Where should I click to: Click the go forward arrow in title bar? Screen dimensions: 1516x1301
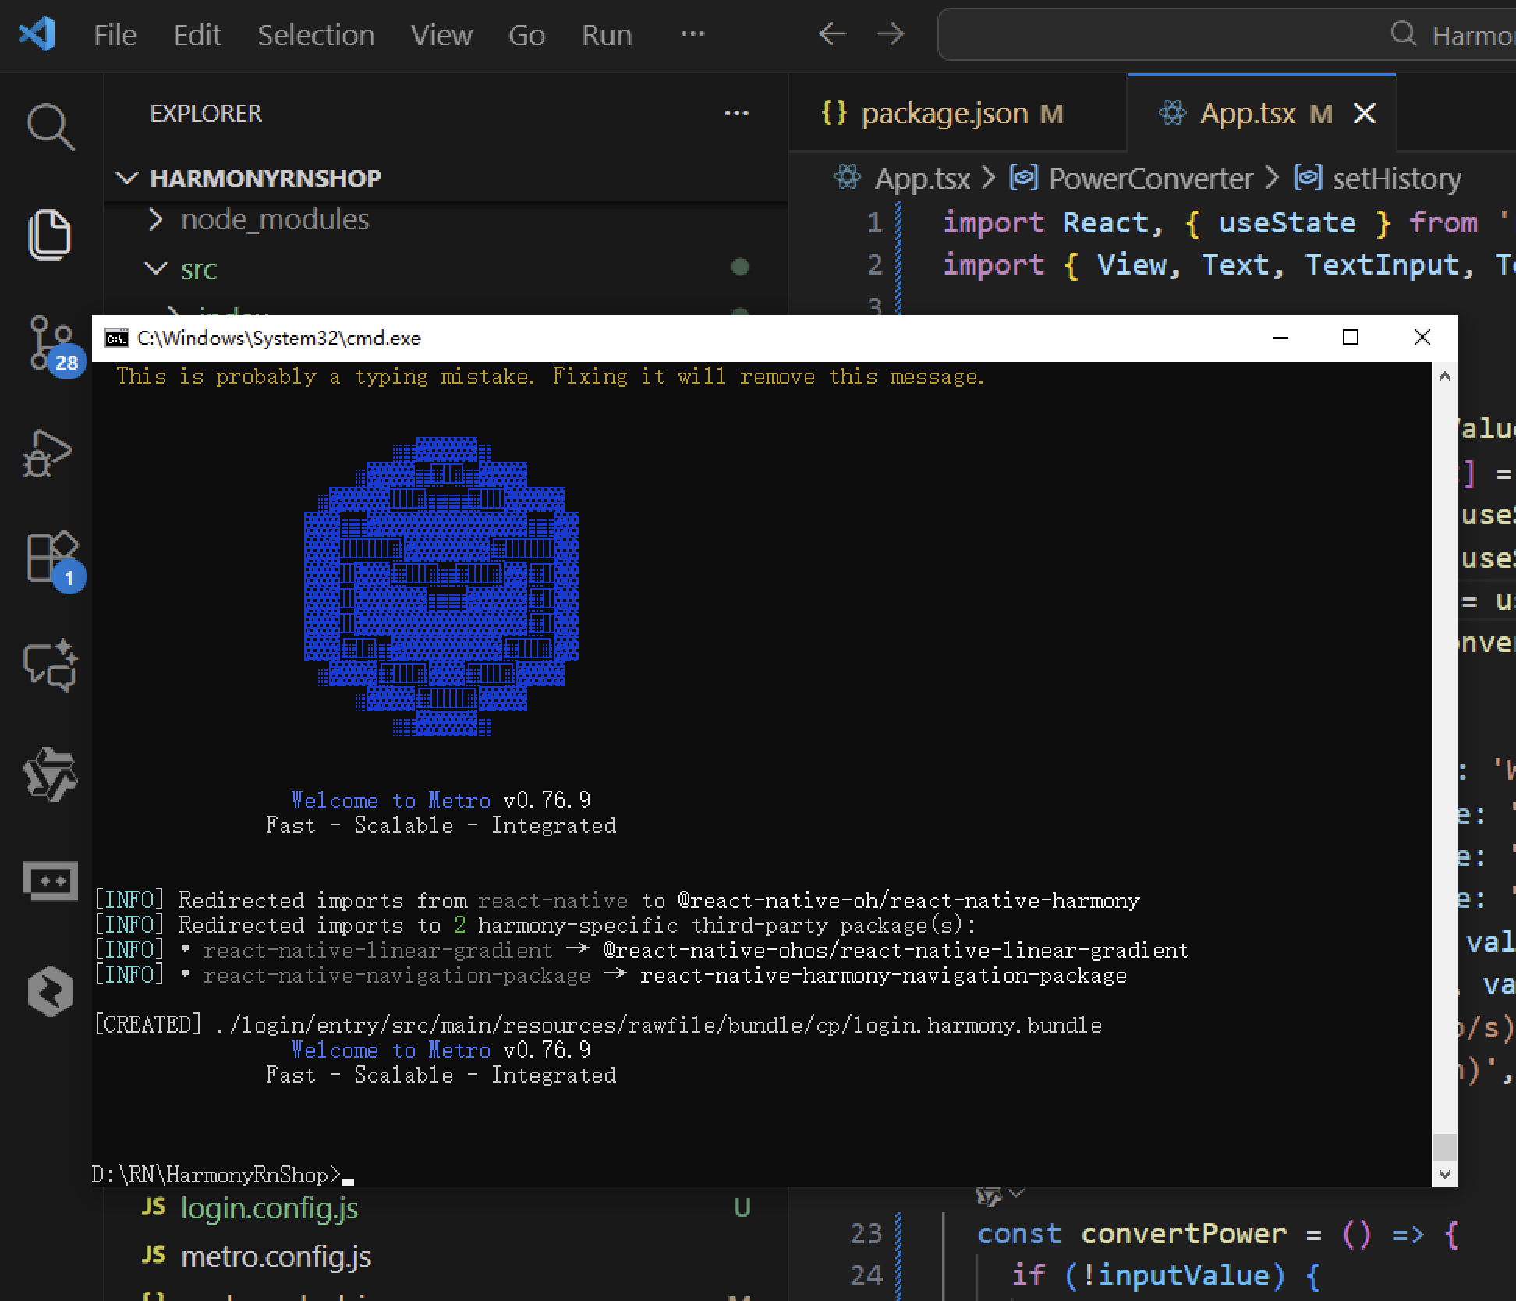(x=890, y=34)
